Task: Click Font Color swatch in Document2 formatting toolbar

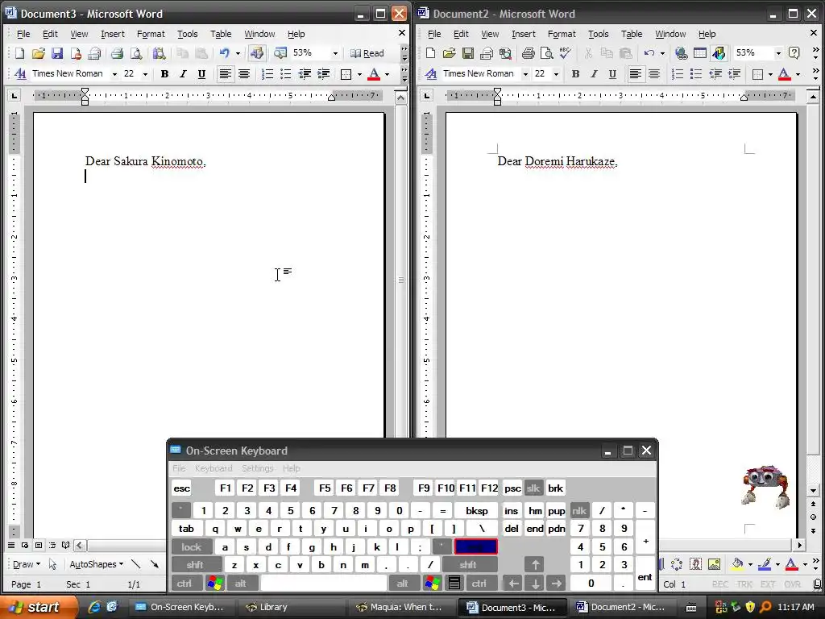Action: (784, 74)
